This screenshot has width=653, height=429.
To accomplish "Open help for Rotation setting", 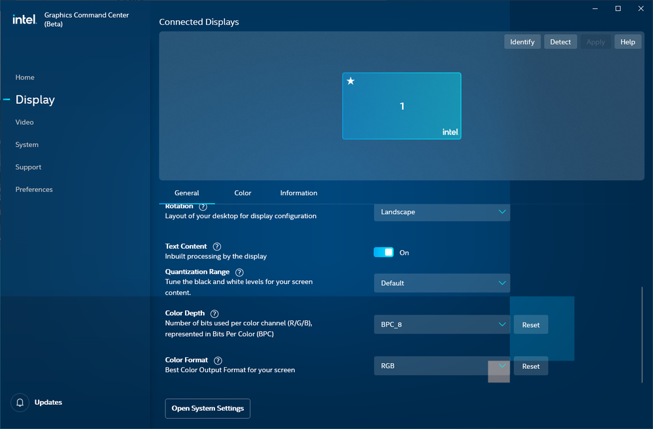I will pos(203,207).
